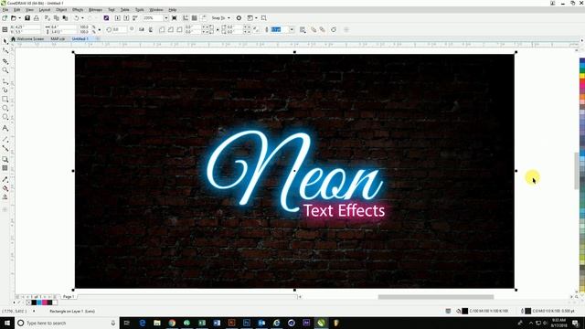
Task: Select the Ellipse tool
Action: 5,108
